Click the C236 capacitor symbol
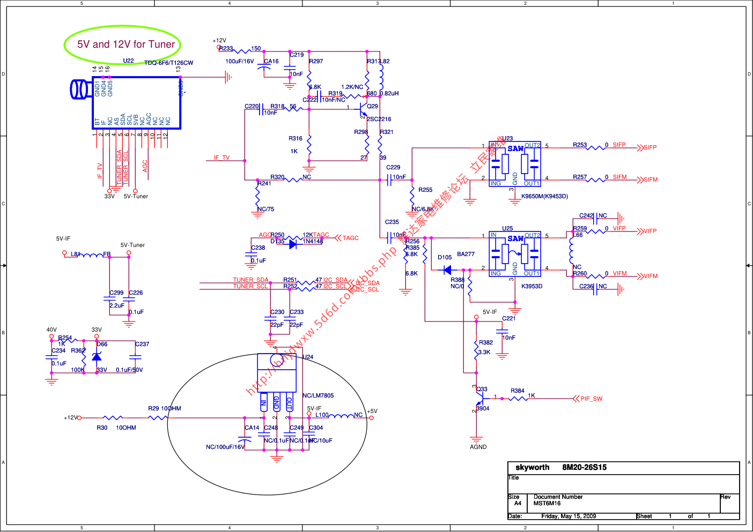 tap(595, 289)
